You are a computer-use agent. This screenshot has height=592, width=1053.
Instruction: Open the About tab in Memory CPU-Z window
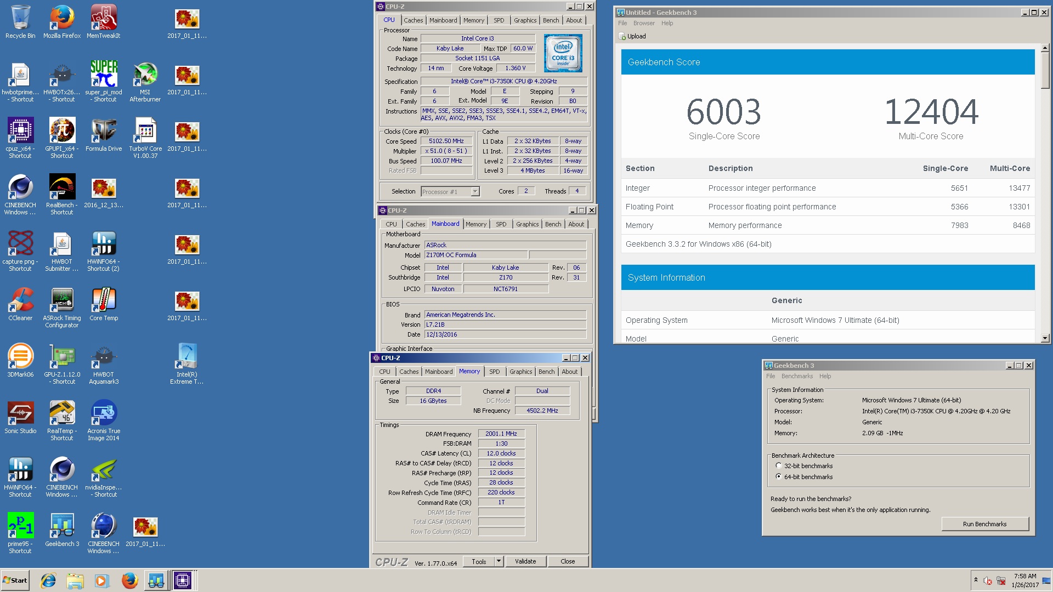pyautogui.click(x=569, y=372)
